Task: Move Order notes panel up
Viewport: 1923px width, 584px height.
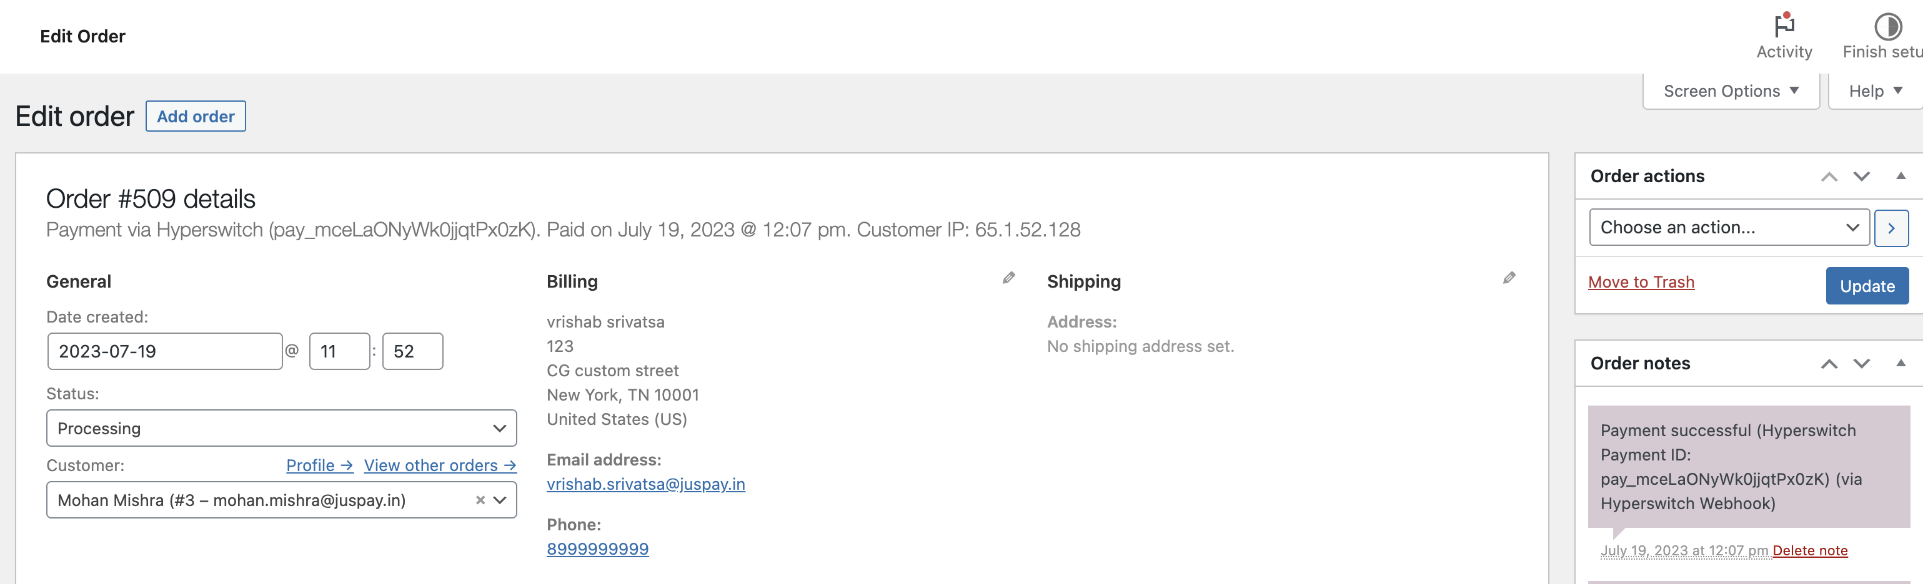Action: [1828, 364]
